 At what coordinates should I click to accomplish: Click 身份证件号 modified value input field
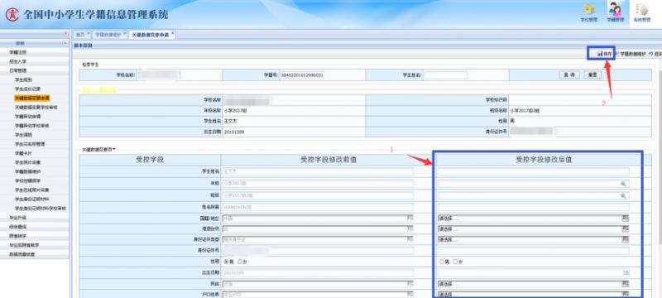tap(533, 251)
